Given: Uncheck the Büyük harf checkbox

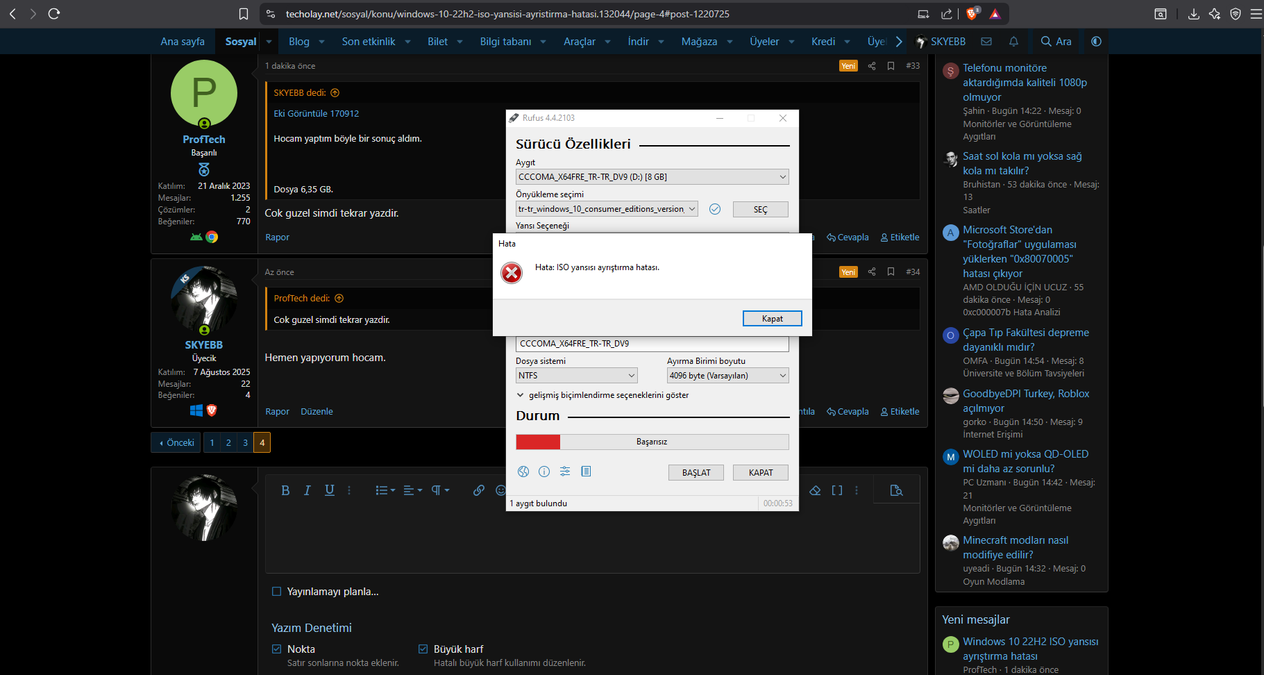Looking at the screenshot, I should click(x=423, y=649).
